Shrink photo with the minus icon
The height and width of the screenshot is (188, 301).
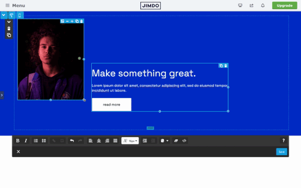tap(67, 21)
